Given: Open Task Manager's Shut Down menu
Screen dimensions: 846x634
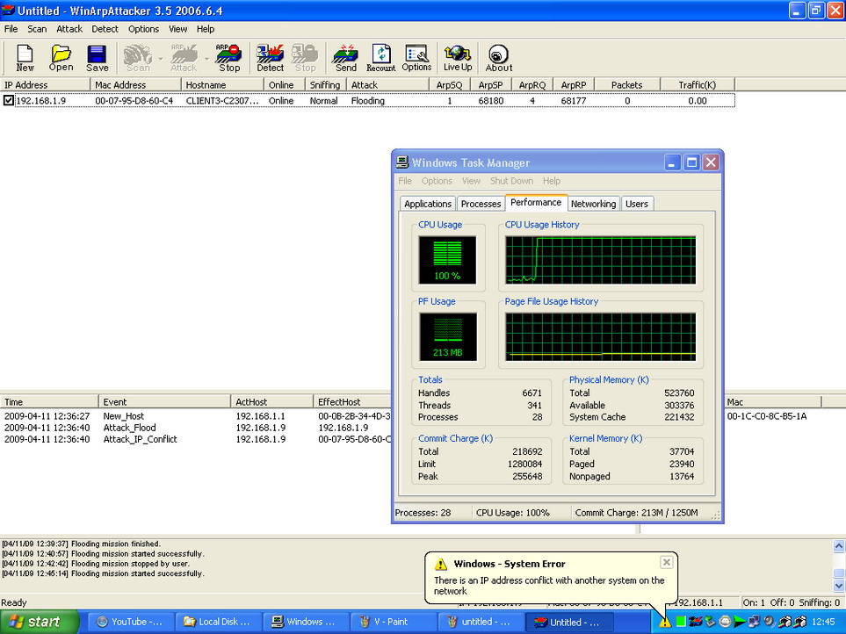Looking at the screenshot, I should pos(511,181).
